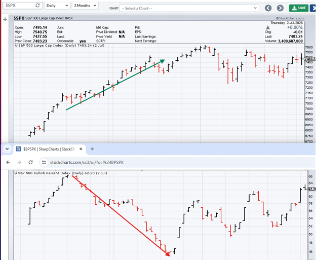316x260 pixels.
Task: Go to previous chart arrow
Action: point(268,8)
